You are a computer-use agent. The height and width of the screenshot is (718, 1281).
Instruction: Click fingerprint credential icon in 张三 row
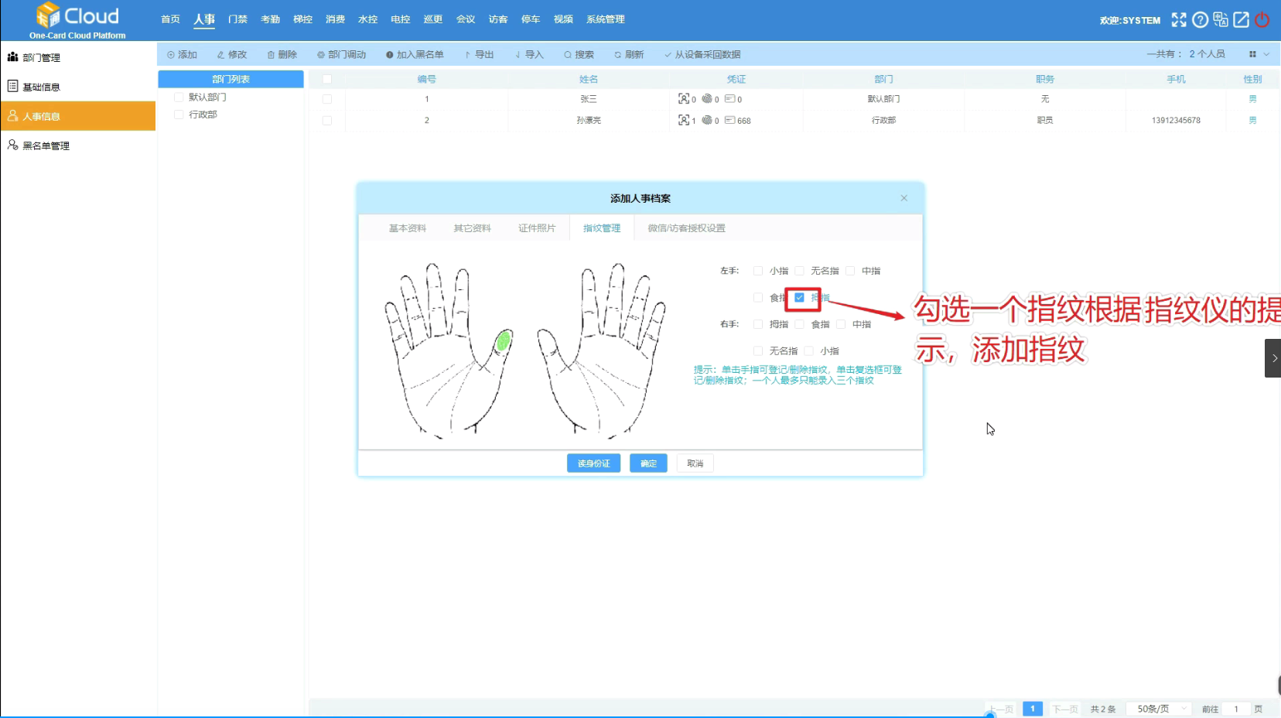tap(707, 99)
